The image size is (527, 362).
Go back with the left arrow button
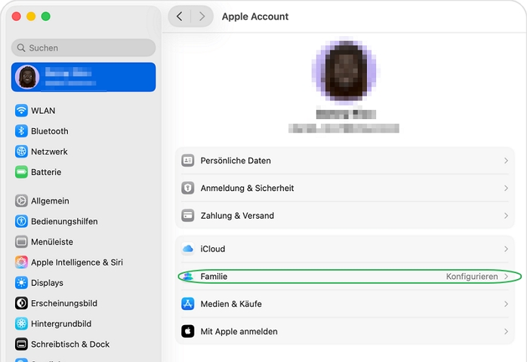pos(179,17)
